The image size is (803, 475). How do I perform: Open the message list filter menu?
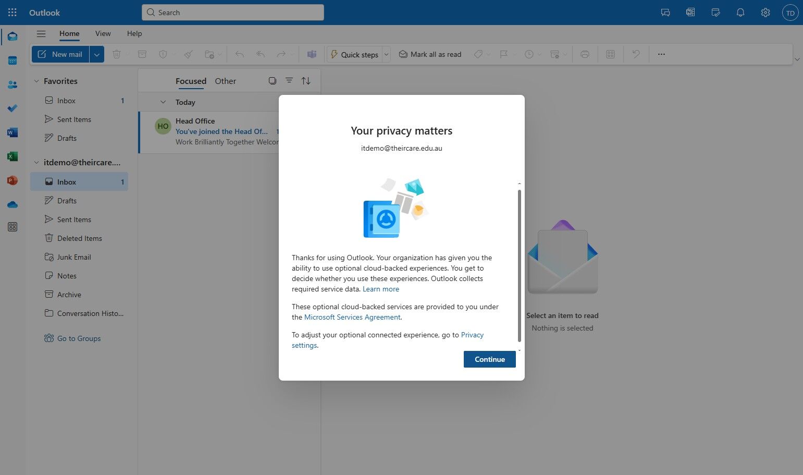tap(289, 81)
